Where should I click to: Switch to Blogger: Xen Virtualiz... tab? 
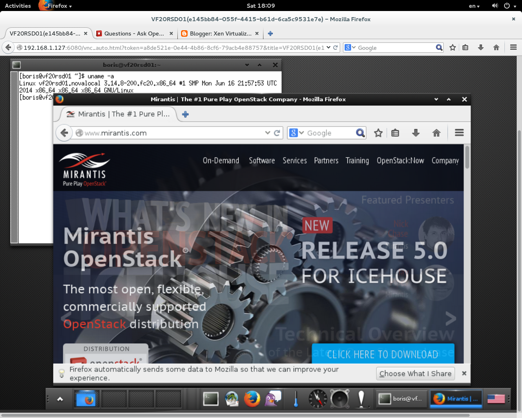click(220, 33)
